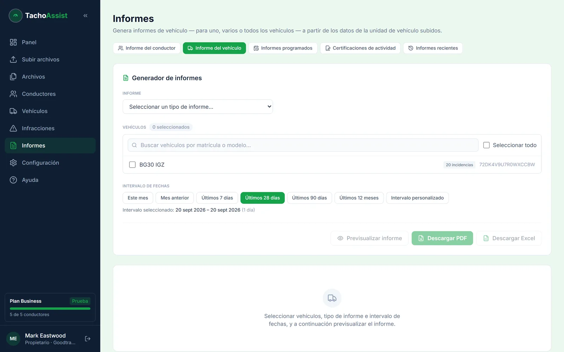Click the 20 incidencias badge

(x=459, y=165)
